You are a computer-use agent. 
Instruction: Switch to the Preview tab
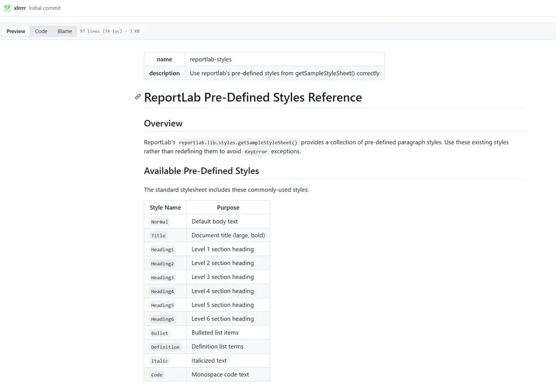[16, 31]
